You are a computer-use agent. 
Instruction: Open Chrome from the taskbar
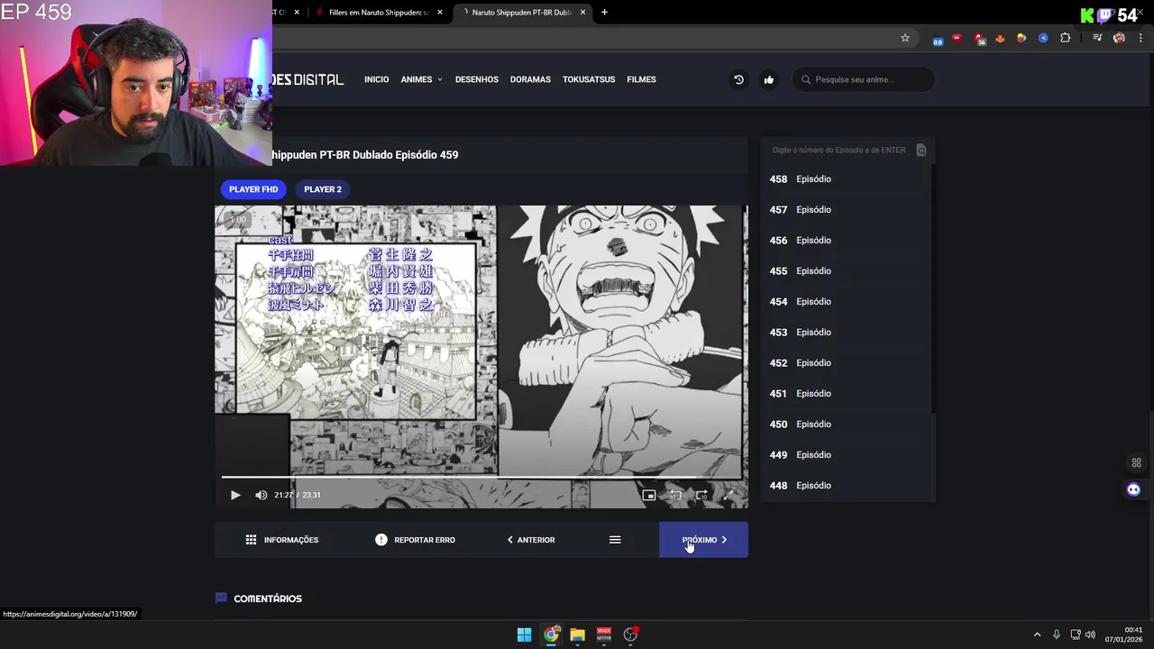pyautogui.click(x=551, y=635)
